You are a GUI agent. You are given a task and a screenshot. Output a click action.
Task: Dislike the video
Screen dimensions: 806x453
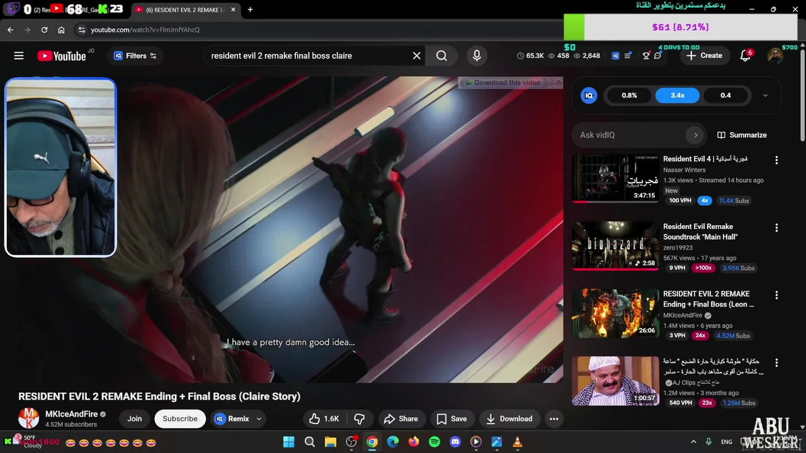click(x=360, y=419)
